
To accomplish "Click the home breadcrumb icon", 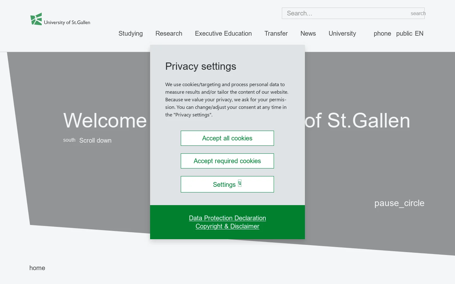I will [x=37, y=268].
